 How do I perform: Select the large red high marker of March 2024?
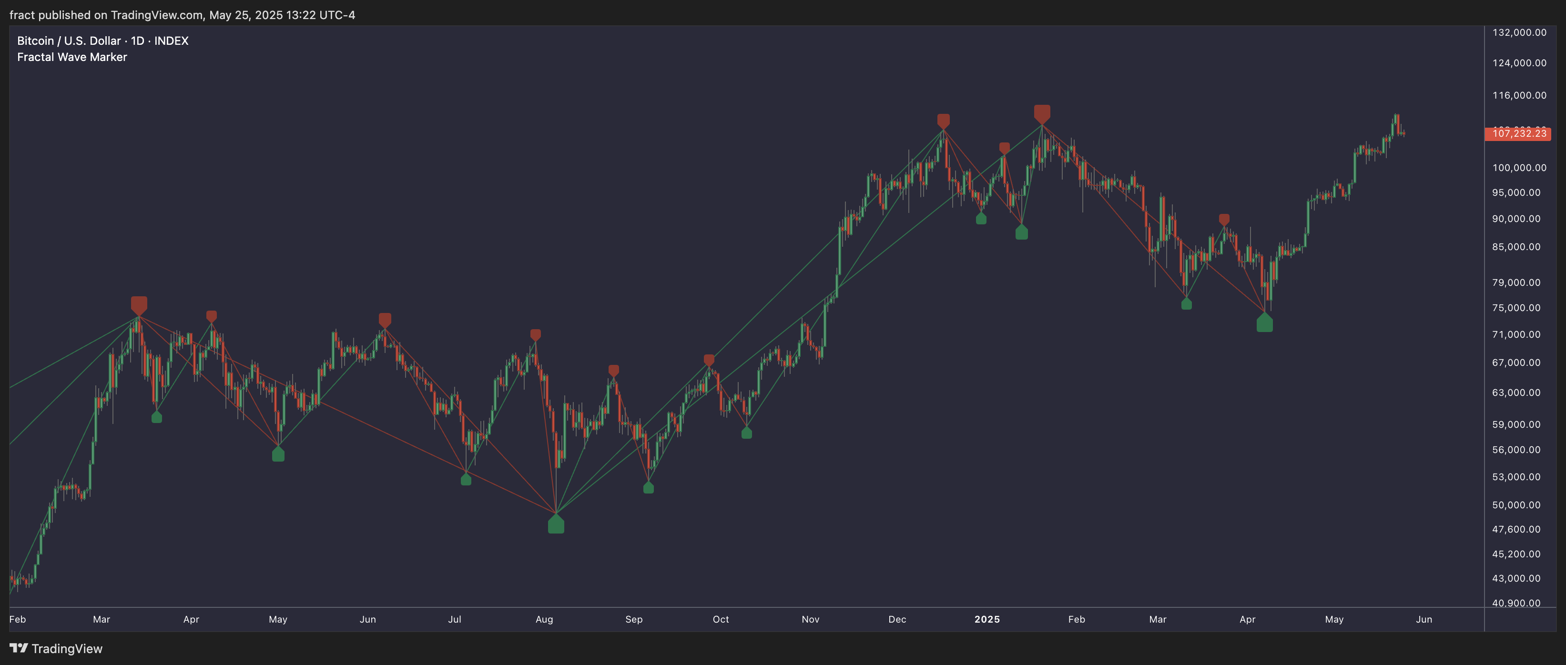(139, 306)
